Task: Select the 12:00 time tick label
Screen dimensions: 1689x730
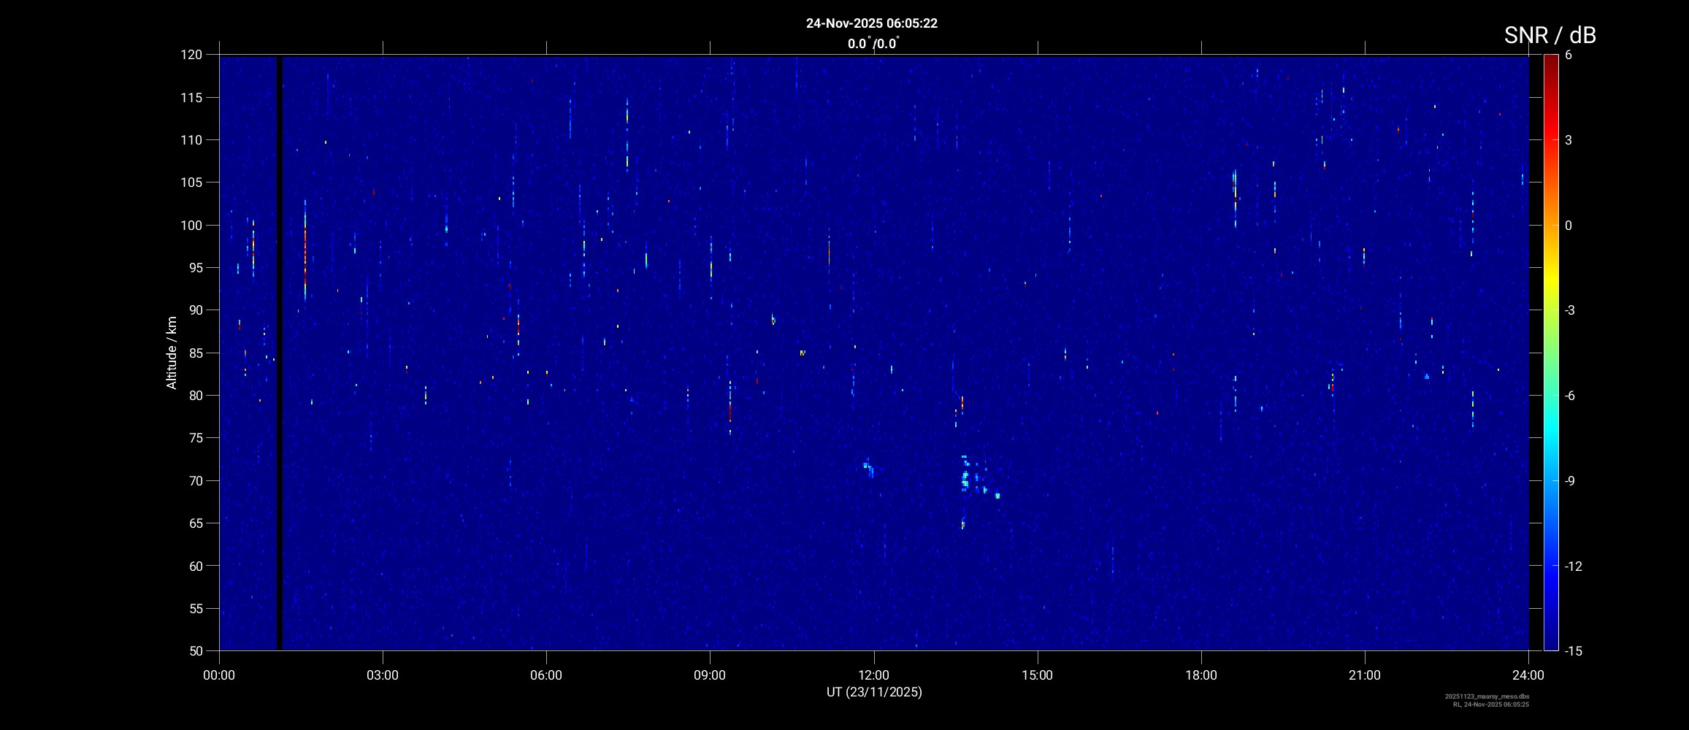Action: click(873, 675)
